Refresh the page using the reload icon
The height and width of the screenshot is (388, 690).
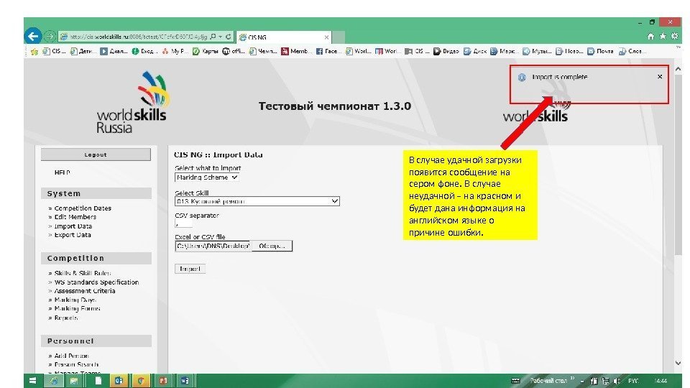[229, 37]
